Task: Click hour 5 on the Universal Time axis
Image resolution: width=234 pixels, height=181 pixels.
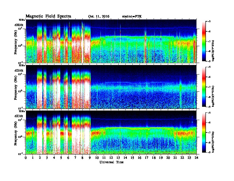Action: [61, 158]
